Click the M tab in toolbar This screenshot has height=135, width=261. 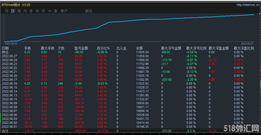[x=49, y=11]
